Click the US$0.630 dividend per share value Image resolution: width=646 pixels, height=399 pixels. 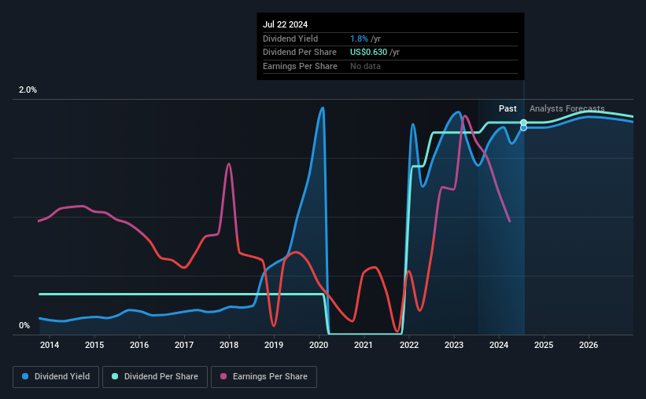(x=368, y=53)
